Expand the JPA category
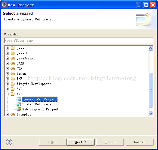Screen dimensions: 158x150 click(x=7, y=68)
